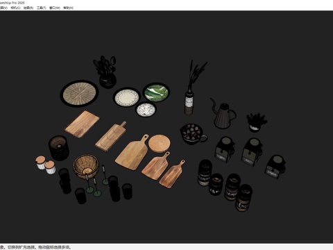This screenshot has height=250, width=333.
Task: Select the large paddle cutting board
Action: (133, 152)
